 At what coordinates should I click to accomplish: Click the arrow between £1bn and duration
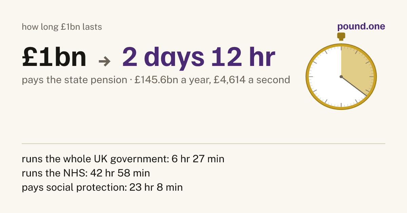coord(104,61)
